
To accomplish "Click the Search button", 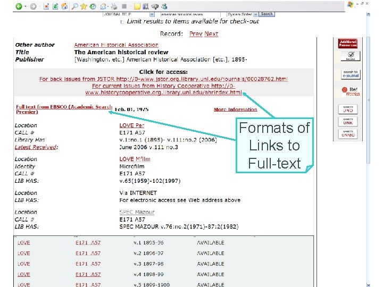I will click(267, 14).
